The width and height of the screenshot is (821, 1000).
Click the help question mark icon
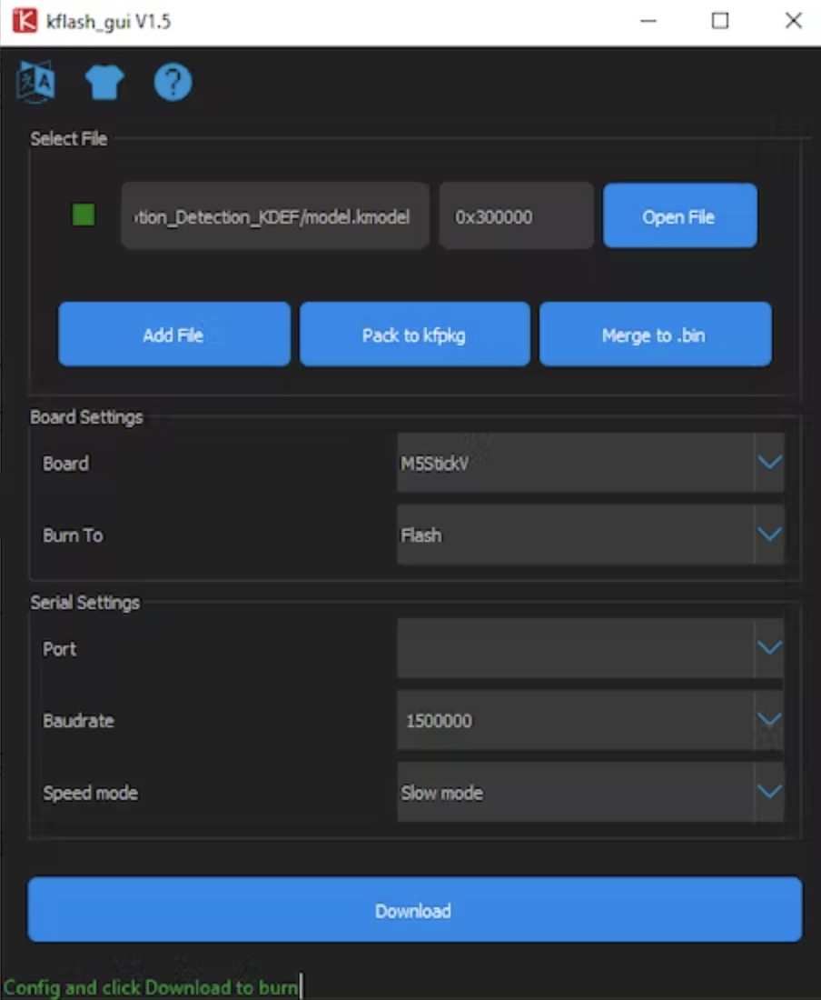(173, 84)
